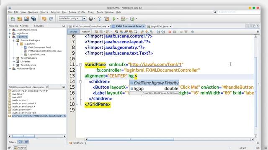Click the javafx.com/fxml/1 URL in code
Screen dimensions: 268x150
tap(155, 65)
